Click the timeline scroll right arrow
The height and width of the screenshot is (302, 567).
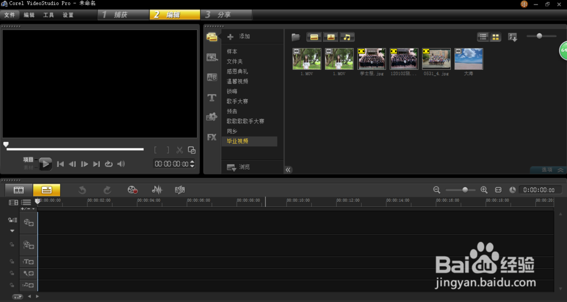37,296
